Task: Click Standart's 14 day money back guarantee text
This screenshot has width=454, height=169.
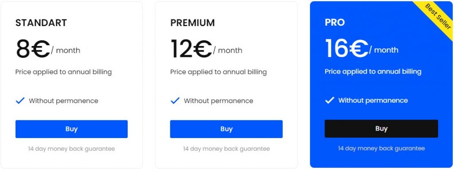Action: click(71, 149)
